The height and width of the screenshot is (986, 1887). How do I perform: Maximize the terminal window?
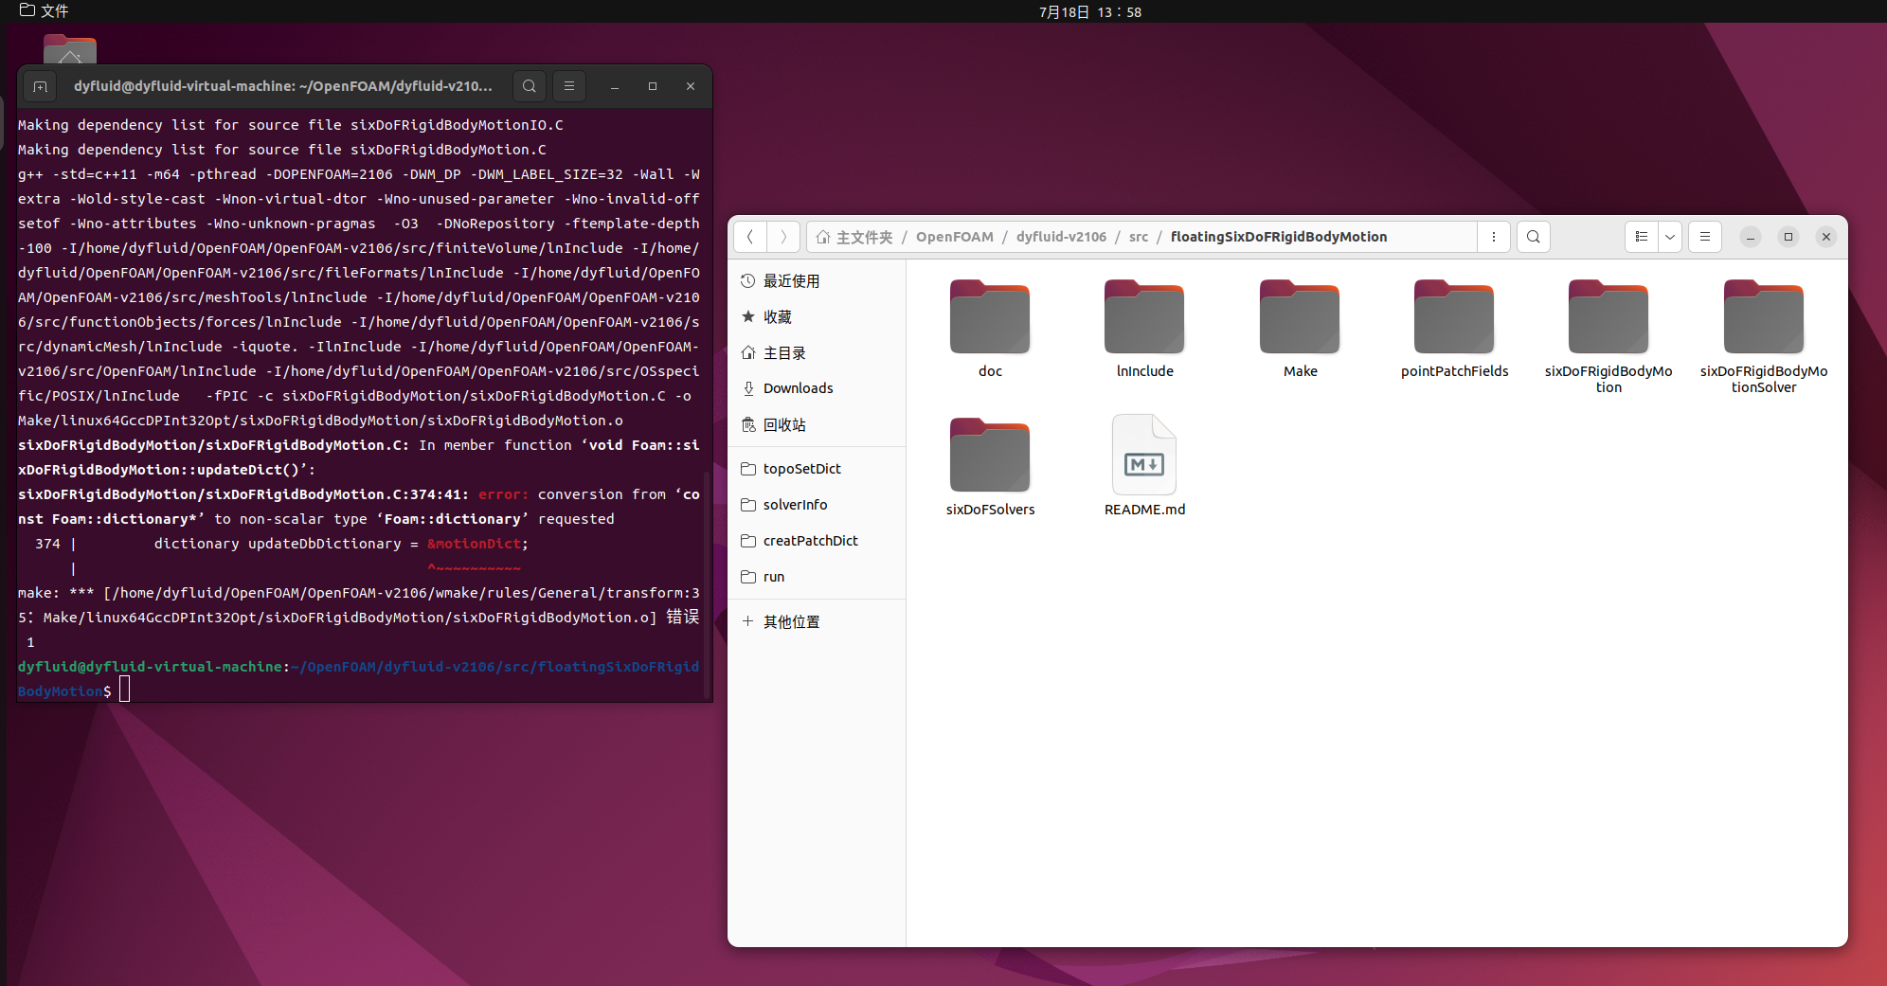pyautogui.click(x=653, y=86)
